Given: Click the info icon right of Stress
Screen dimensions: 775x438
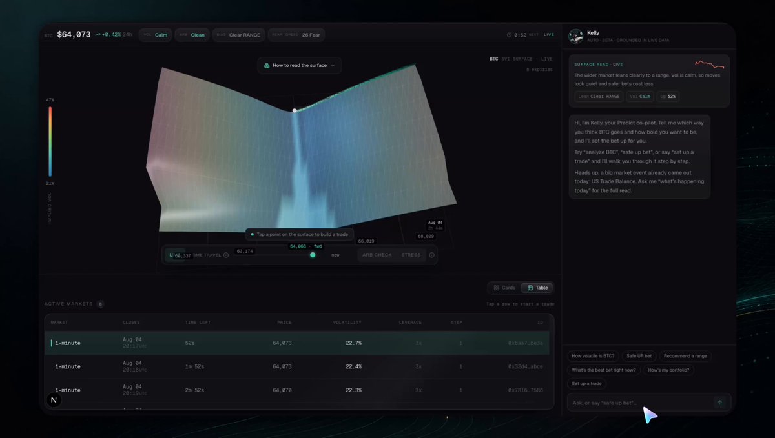Looking at the screenshot, I should tap(431, 255).
